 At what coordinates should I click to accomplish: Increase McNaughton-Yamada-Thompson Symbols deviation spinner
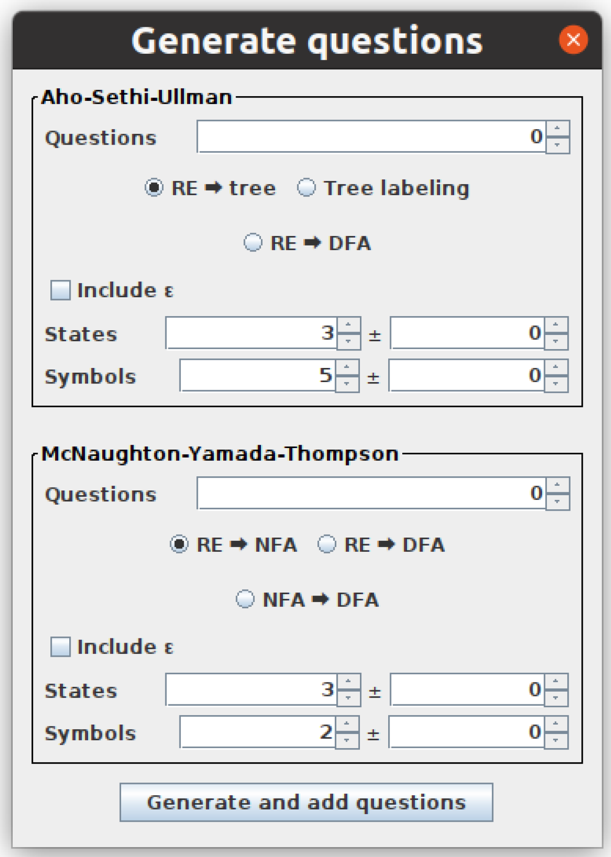tap(556, 724)
